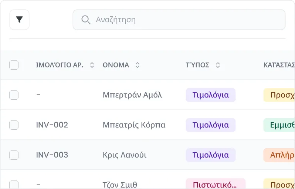Check the Τζον Σμιθ row checkbox
Image resolution: width=295 pixels, height=189 pixels.
click(x=14, y=185)
